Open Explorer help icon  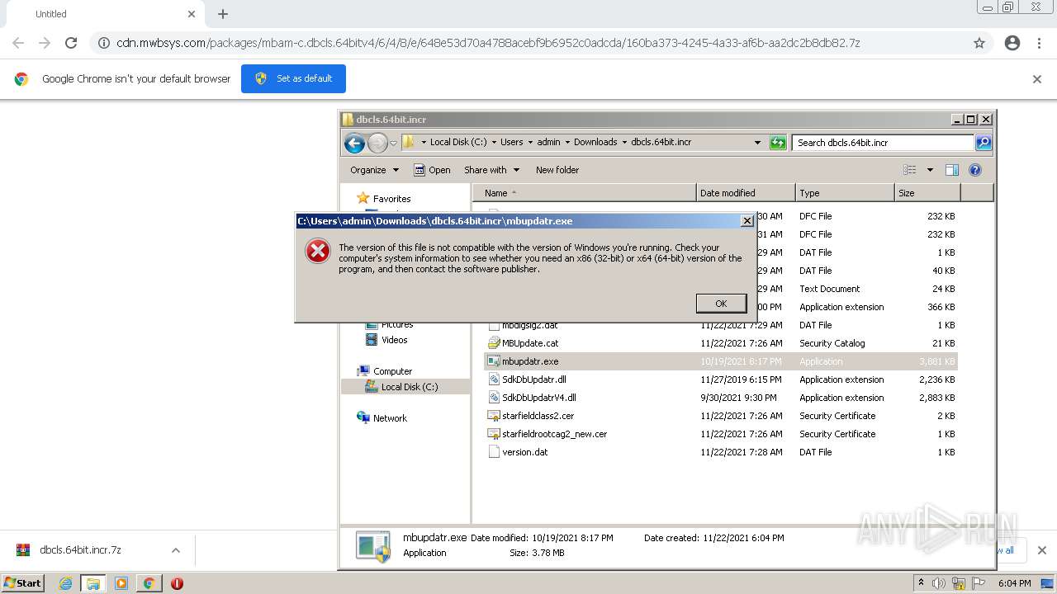(975, 170)
